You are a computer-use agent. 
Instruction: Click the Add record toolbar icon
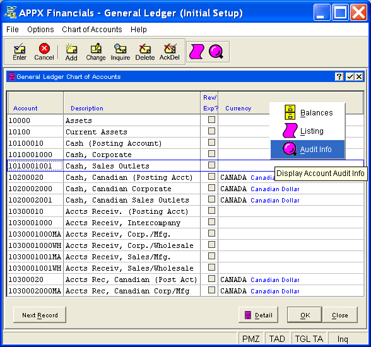(71, 52)
